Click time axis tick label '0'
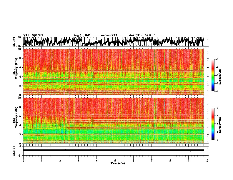This screenshot has height=180, width=233. coord(23,161)
